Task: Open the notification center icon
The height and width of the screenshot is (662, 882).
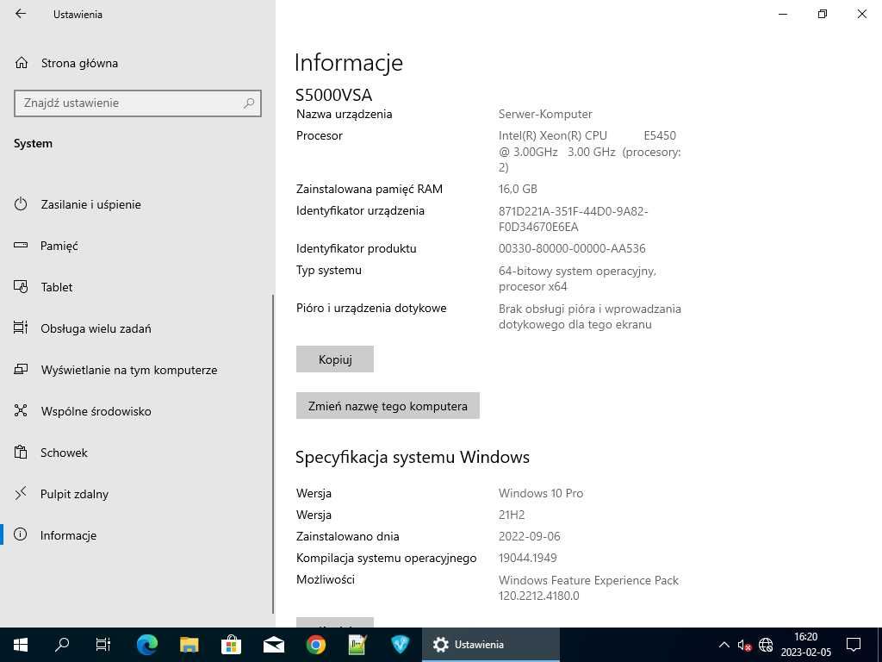Action: pos(854,645)
